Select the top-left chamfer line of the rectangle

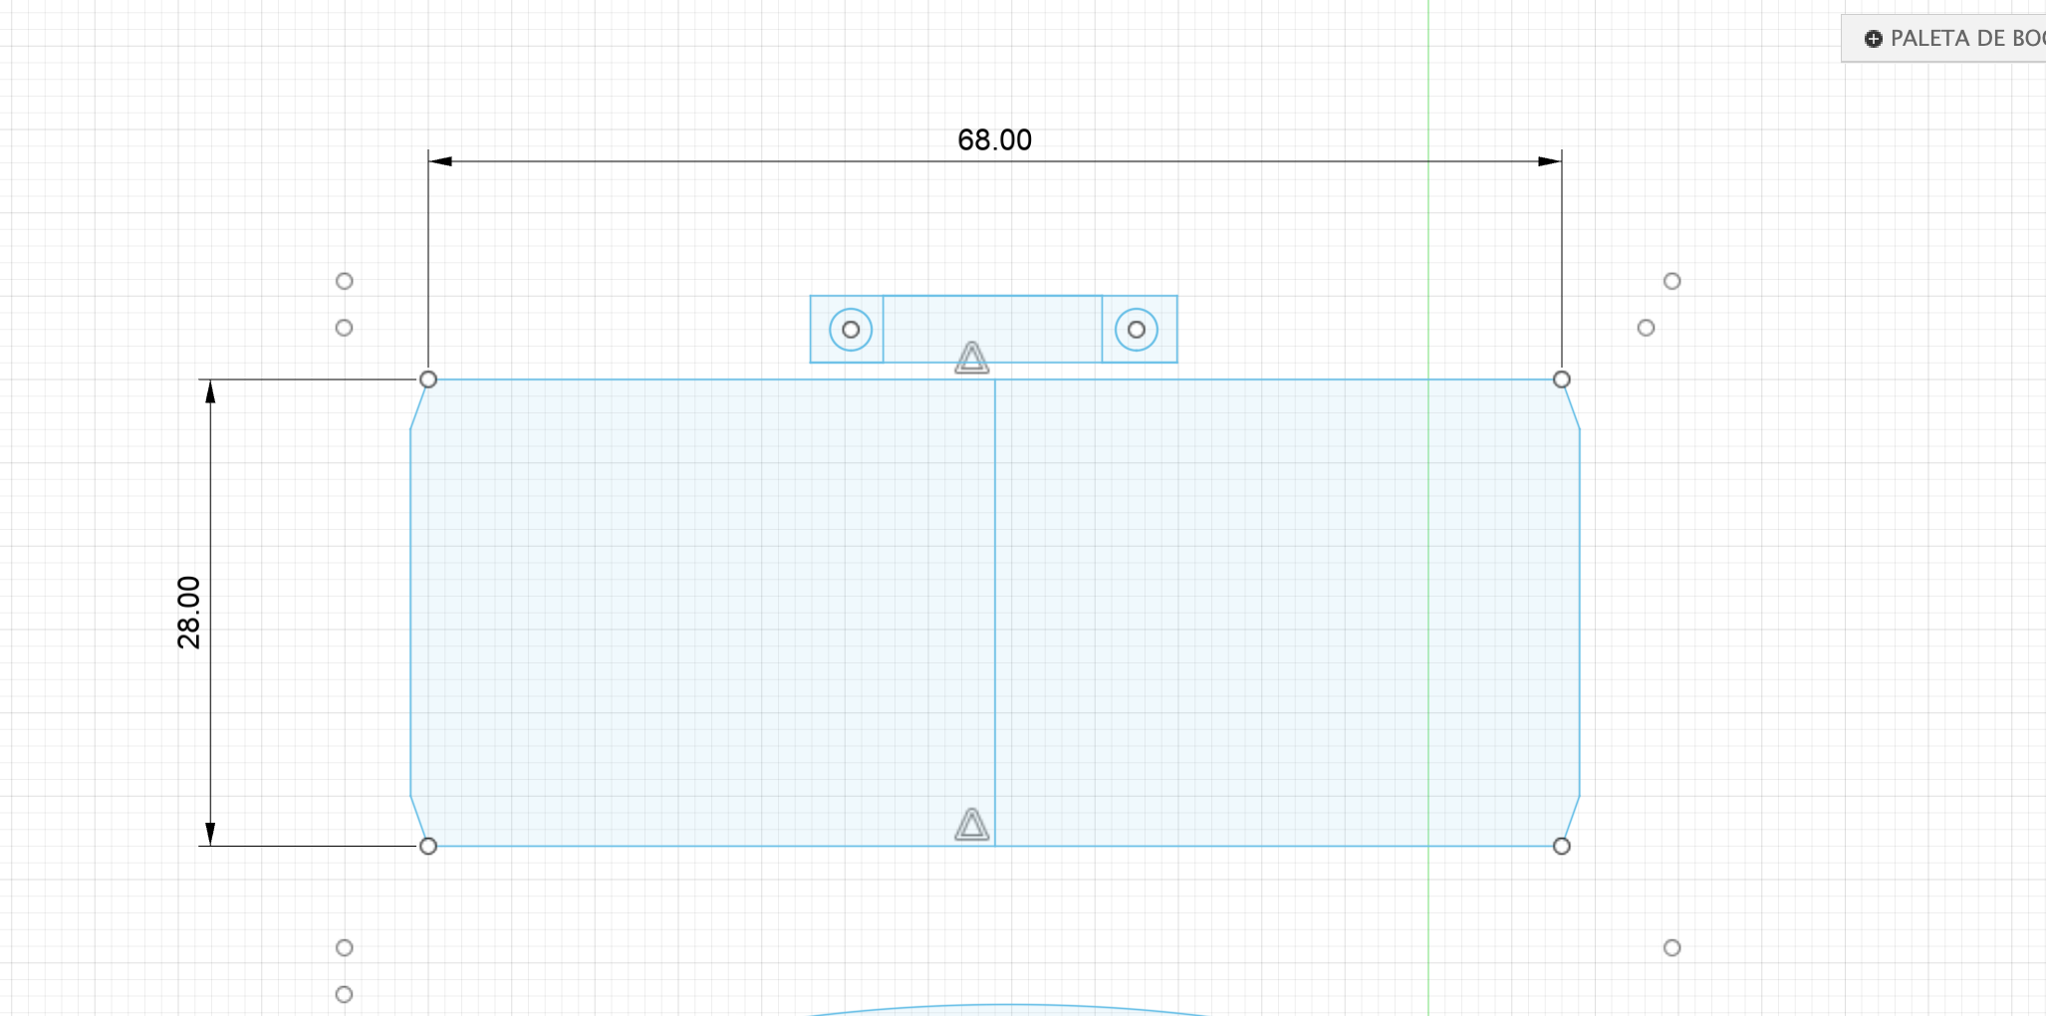coord(419,404)
